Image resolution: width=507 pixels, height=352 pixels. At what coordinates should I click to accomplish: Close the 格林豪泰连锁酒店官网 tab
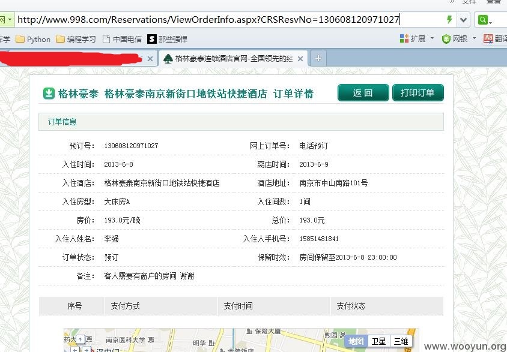(300, 59)
